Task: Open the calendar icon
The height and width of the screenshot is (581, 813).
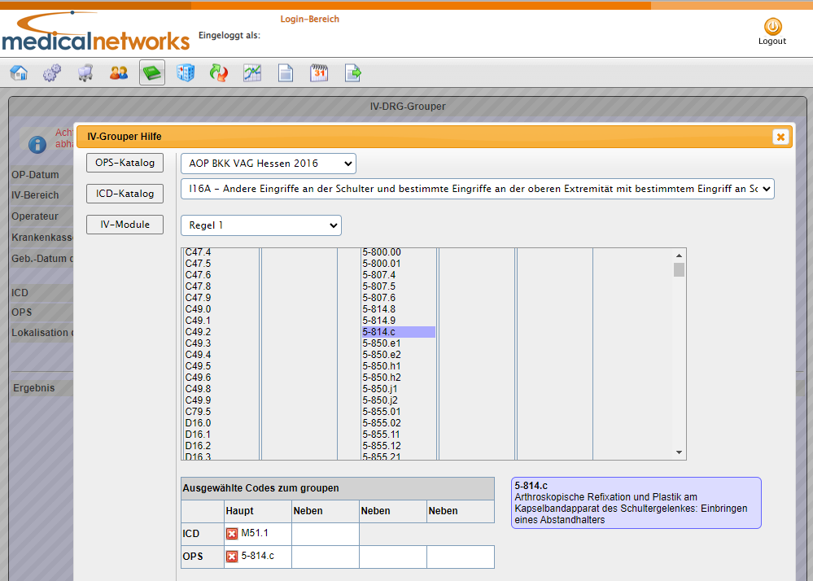Action: 319,72
